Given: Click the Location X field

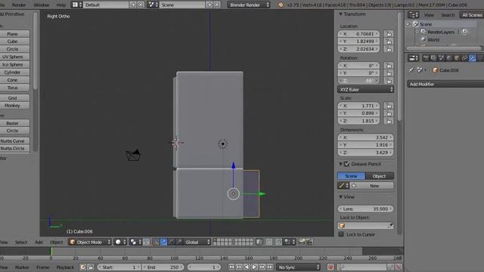Looking at the screenshot, I should [359, 34].
